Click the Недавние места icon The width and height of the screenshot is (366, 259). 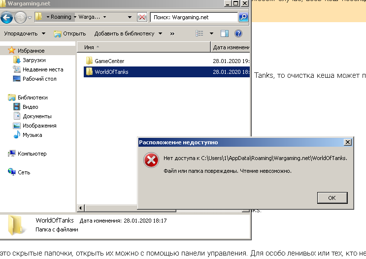tap(17, 69)
